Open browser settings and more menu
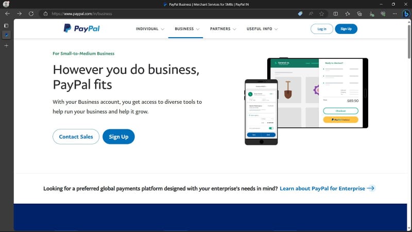This screenshot has width=412, height=232. (394, 14)
